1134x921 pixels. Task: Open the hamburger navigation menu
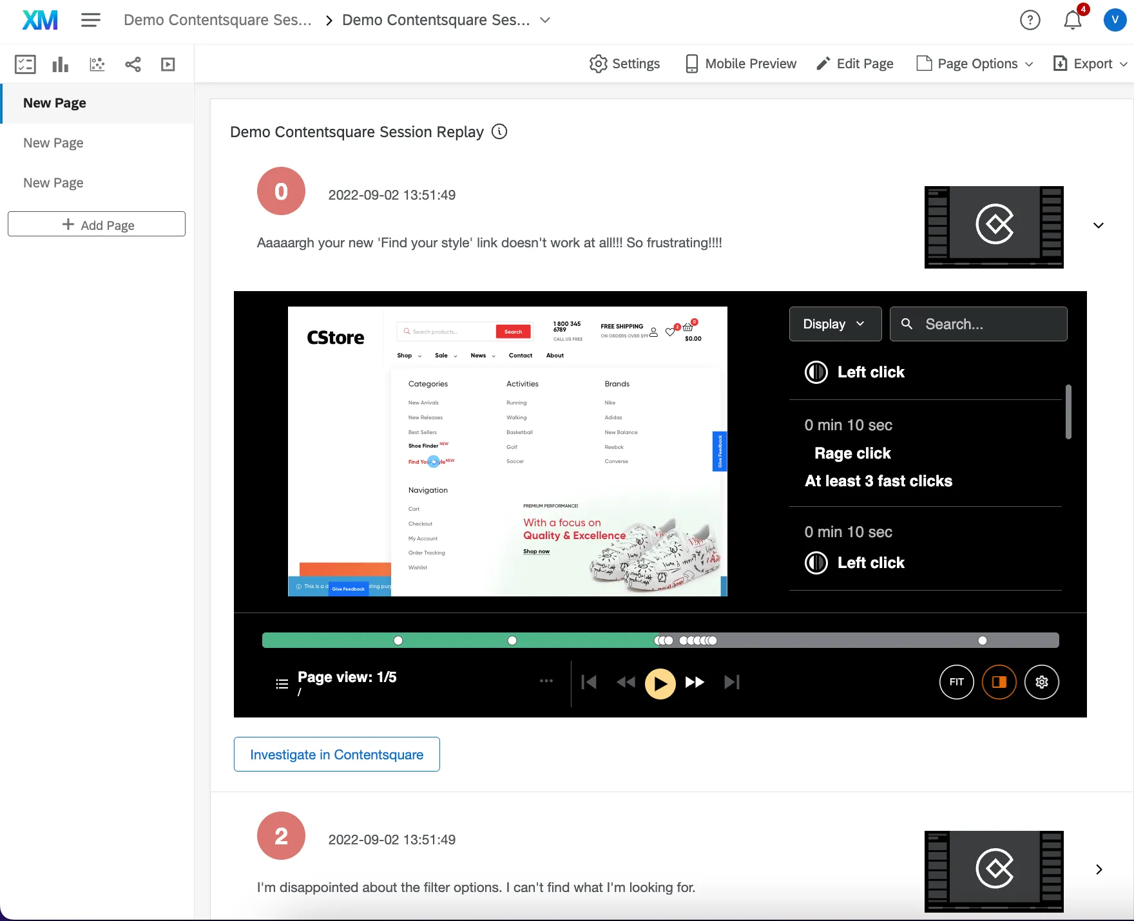pyautogui.click(x=91, y=21)
